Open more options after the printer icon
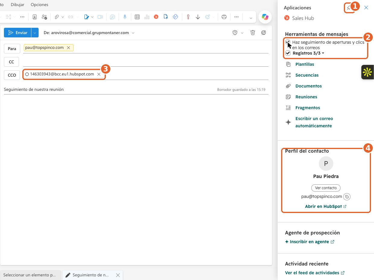The height and width of the screenshot is (280, 374). [236, 17]
